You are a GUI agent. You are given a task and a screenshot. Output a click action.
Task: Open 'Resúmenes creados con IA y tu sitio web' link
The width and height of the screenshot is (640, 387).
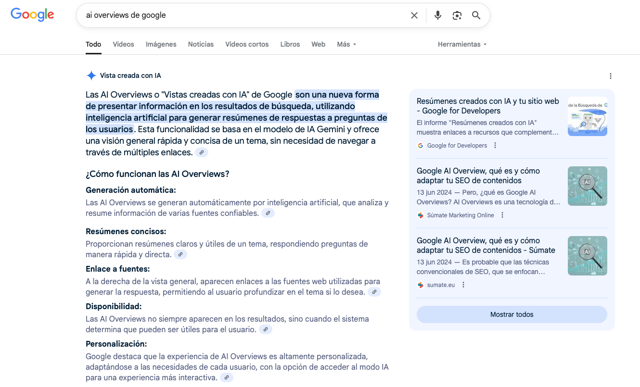click(x=488, y=106)
